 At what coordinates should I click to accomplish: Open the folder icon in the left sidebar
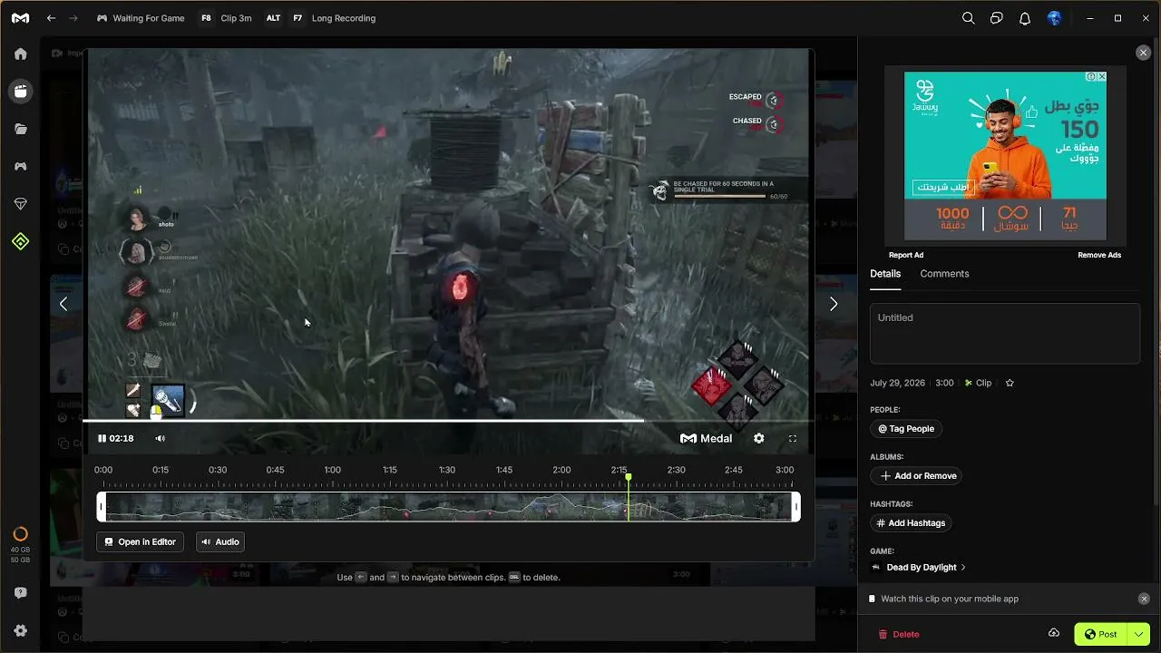[x=20, y=129]
